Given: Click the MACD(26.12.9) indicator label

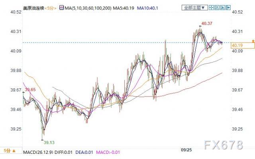Looking at the screenshot, I should coord(38,152).
